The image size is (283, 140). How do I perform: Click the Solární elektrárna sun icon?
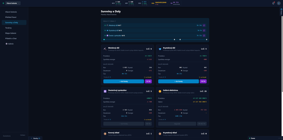click(160, 91)
